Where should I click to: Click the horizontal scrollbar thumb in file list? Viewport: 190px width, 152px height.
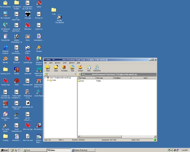[101, 136]
